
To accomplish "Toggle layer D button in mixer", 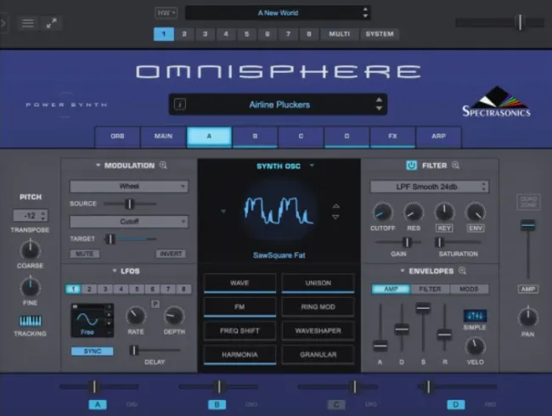I will (455, 404).
